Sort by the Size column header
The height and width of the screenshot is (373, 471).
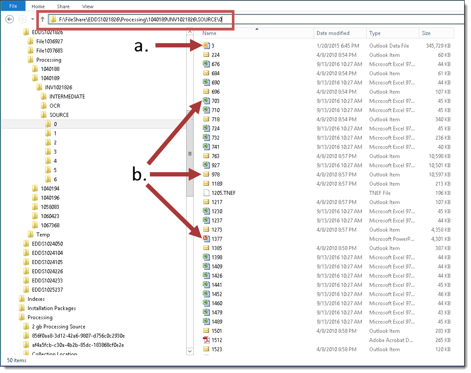point(426,33)
